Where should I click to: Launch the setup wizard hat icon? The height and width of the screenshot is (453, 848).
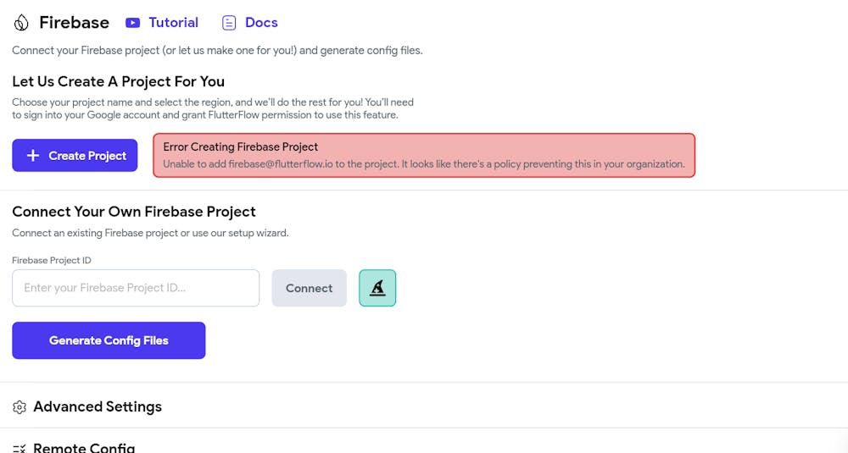[377, 288]
